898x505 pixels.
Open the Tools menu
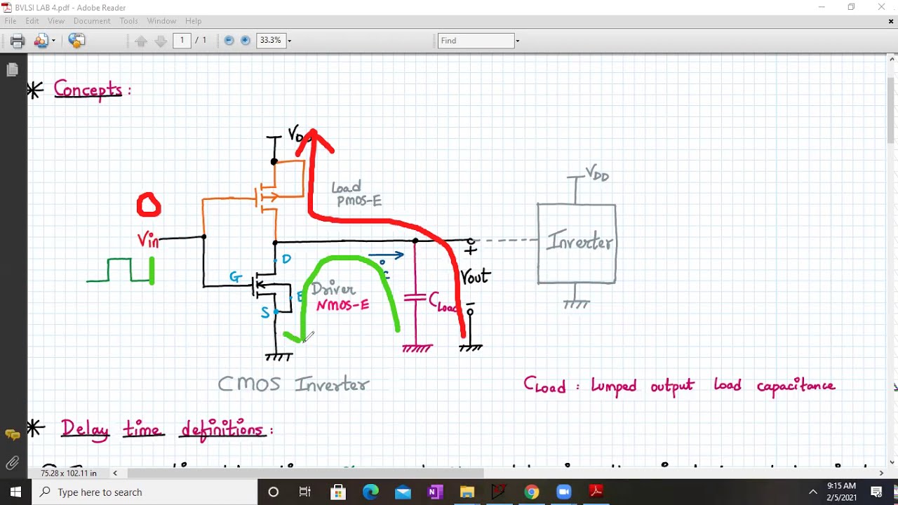click(x=128, y=21)
